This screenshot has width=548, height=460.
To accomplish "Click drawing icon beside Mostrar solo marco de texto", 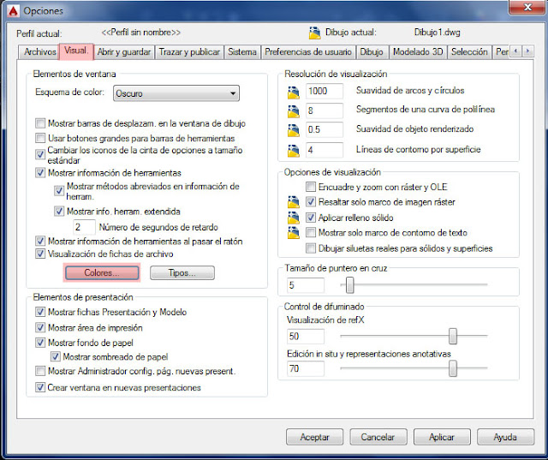I will point(293,232).
